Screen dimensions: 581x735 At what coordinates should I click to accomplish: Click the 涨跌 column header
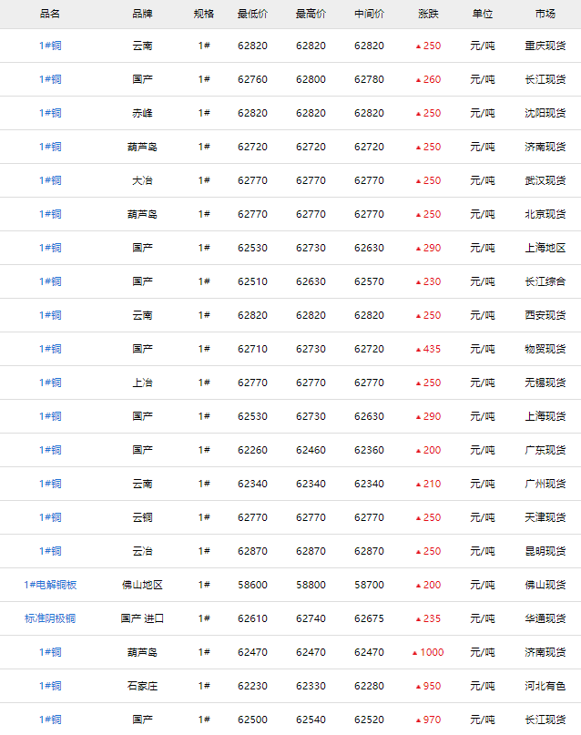[x=428, y=14]
